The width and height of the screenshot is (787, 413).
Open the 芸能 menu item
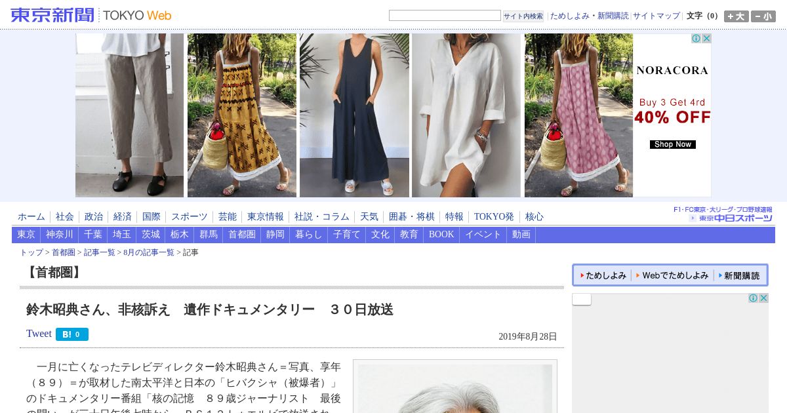tap(228, 217)
